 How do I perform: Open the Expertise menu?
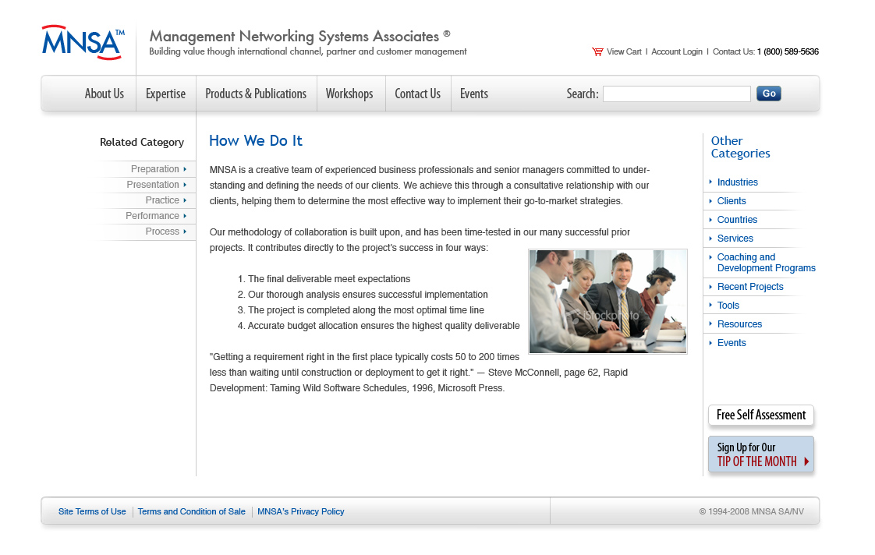(x=166, y=94)
